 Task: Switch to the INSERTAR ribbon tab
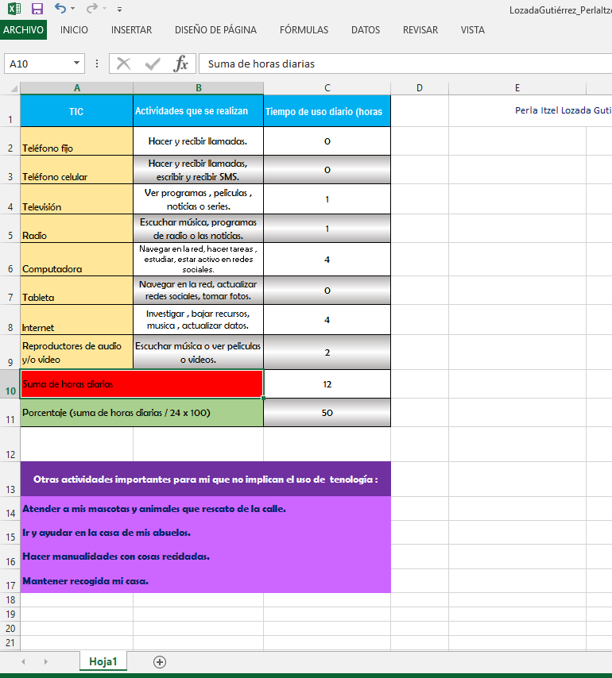[132, 30]
